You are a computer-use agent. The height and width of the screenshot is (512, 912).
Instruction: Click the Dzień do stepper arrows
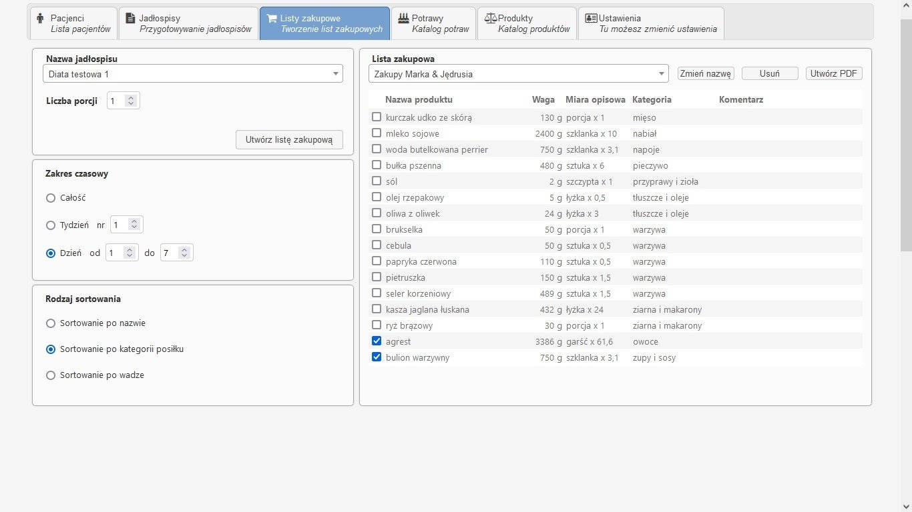184,253
